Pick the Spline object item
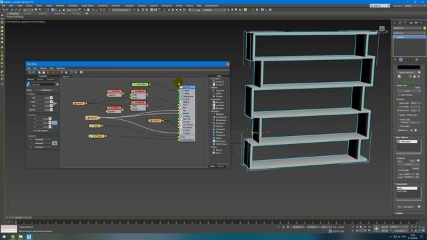The height and width of the screenshot is (240, 427). 218,93
